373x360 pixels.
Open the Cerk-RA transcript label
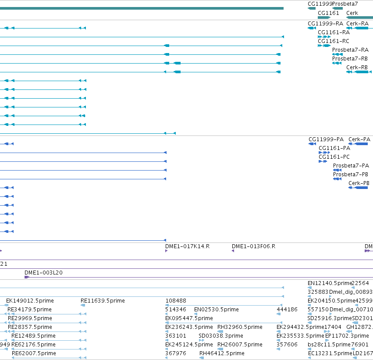358,24
